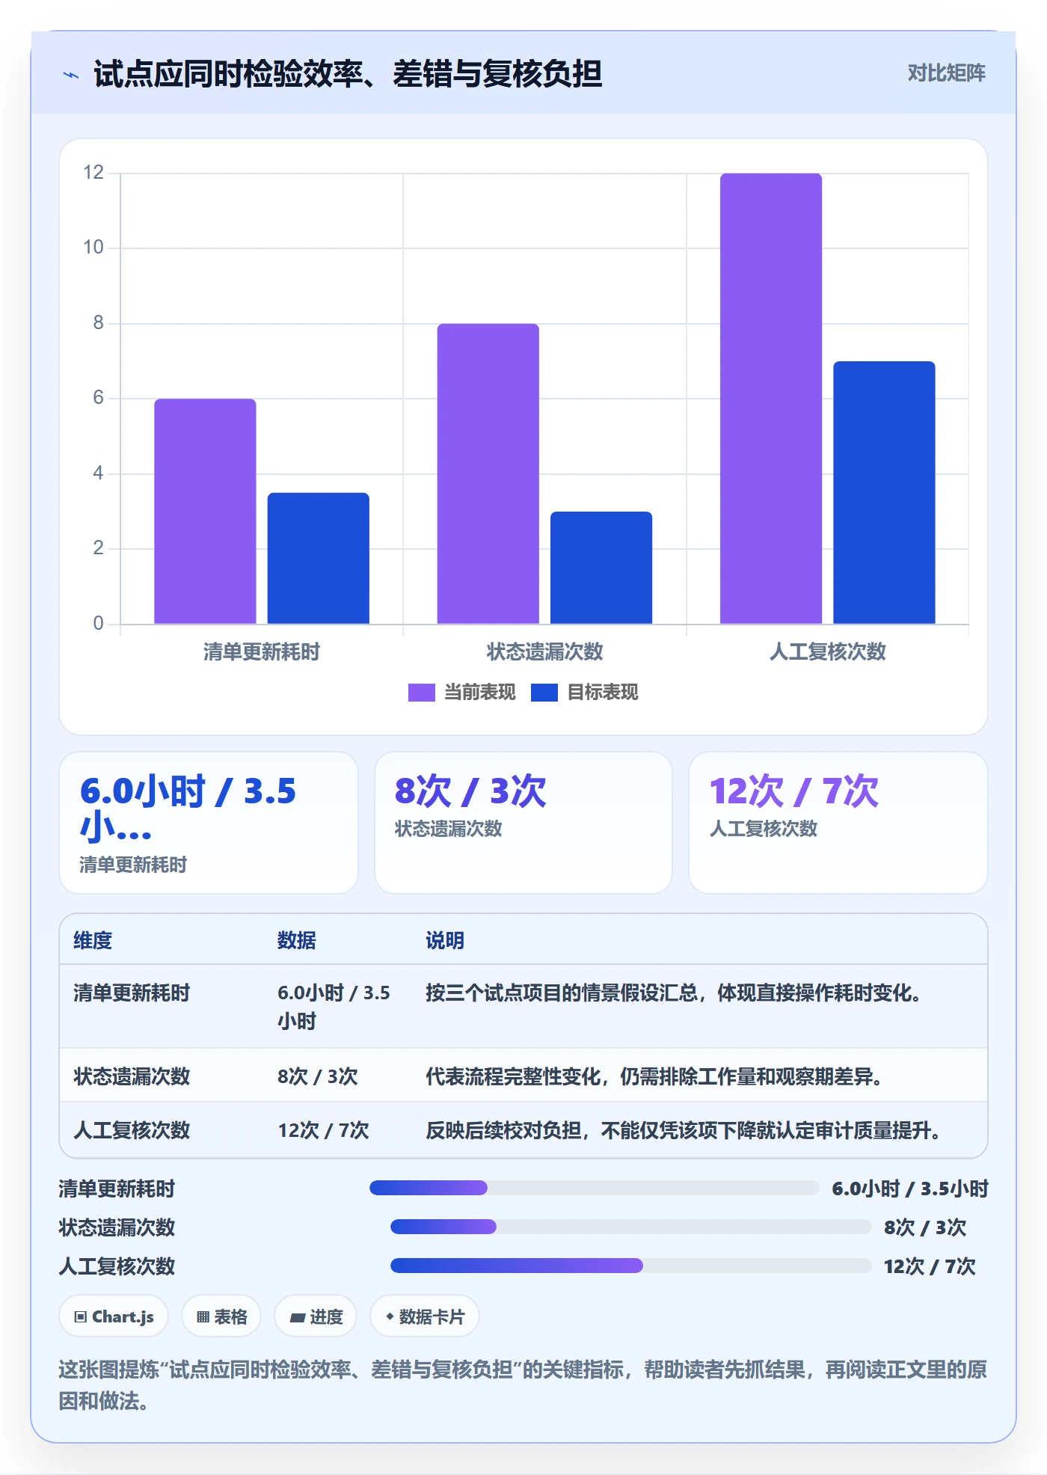
Task: Click the purple 当前表现 bar for 人工复核次数
Action: tap(771, 399)
